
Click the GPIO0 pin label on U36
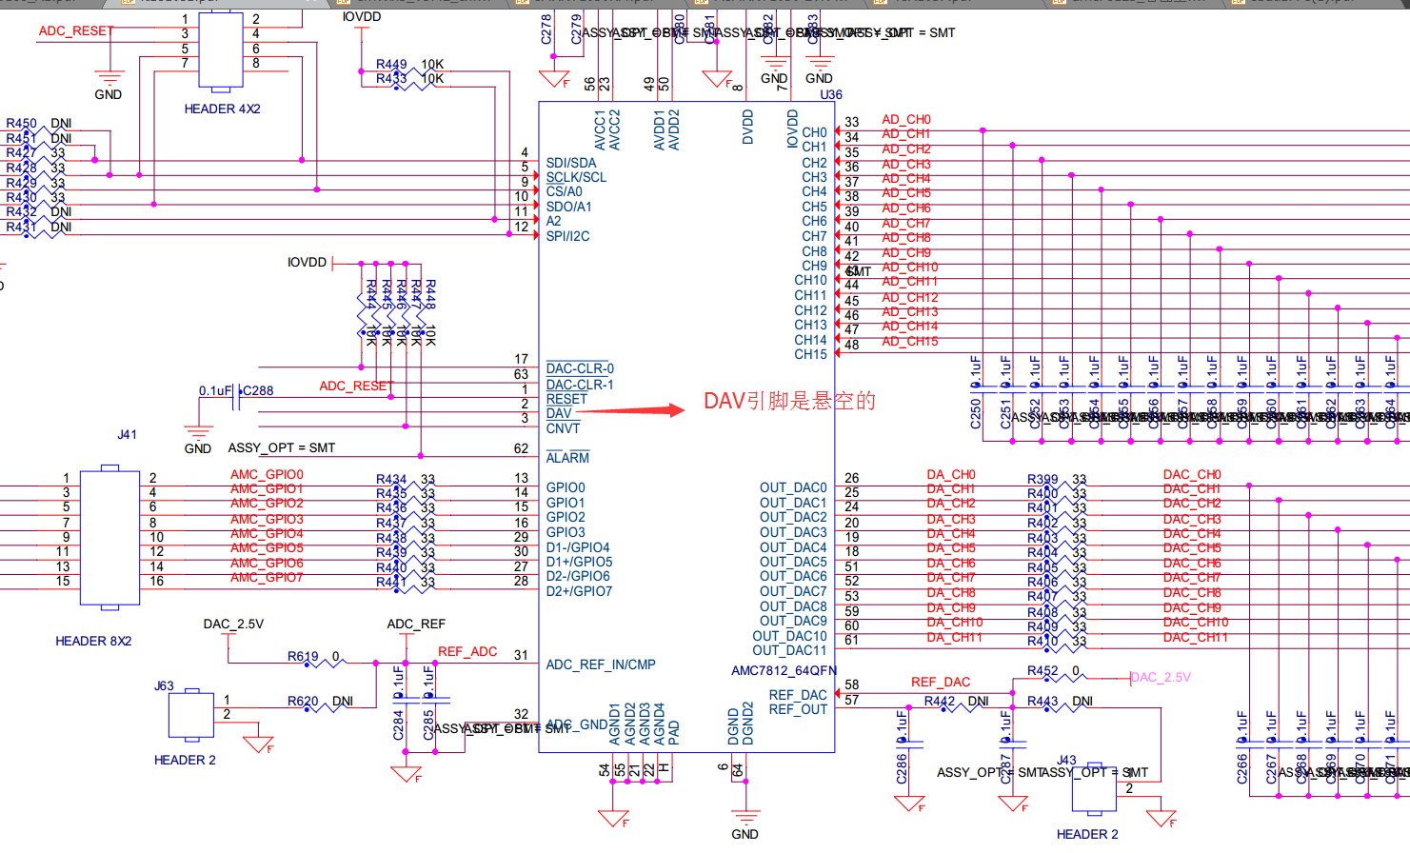(566, 488)
